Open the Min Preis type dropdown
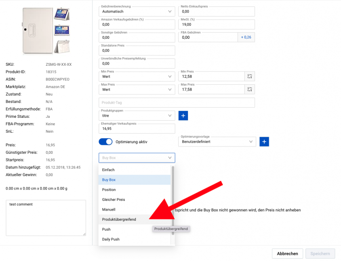This screenshot has height=261, width=341. (x=137, y=76)
